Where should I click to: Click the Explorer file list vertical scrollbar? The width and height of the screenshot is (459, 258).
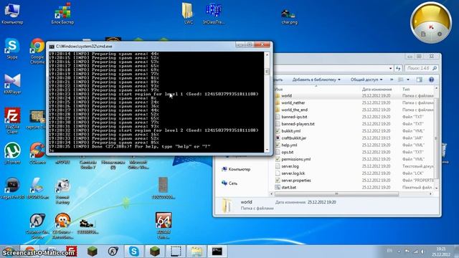point(436,138)
